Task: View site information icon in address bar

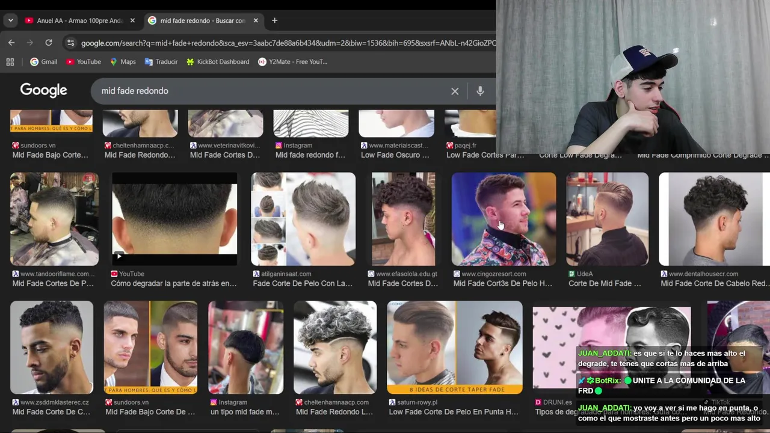Action: click(x=70, y=43)
